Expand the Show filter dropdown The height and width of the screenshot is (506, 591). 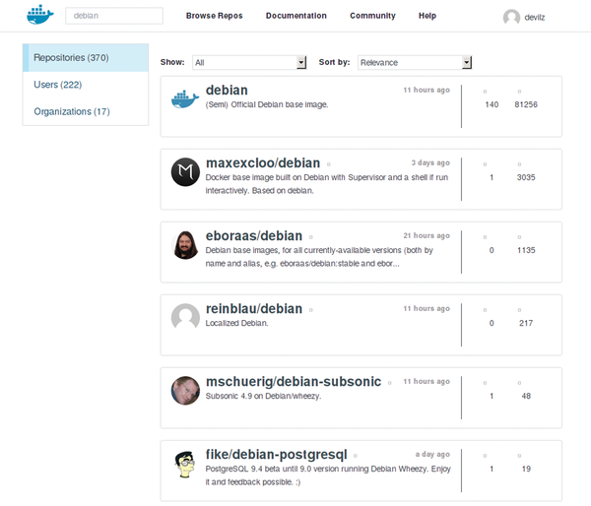coord(249,63)
